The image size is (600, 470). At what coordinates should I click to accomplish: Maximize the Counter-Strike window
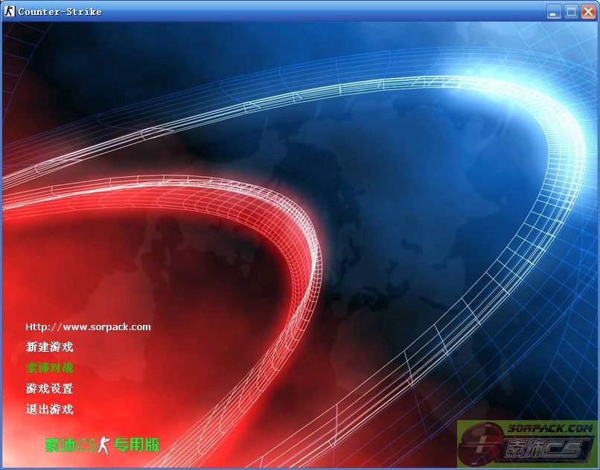[571, 11]
